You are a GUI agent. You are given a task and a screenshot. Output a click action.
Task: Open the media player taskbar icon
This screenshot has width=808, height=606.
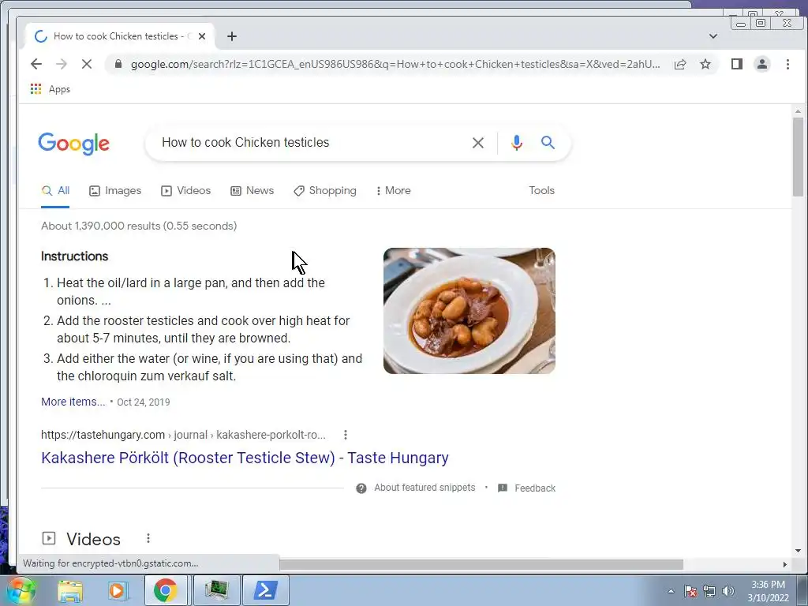tap(118, 590)
